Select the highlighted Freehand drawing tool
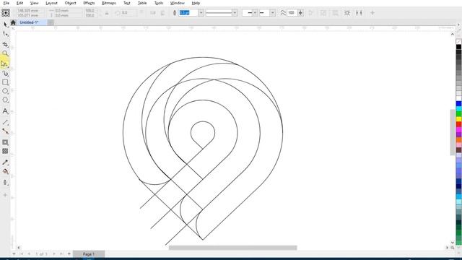The image size is (462, 260). pos(5,64)
